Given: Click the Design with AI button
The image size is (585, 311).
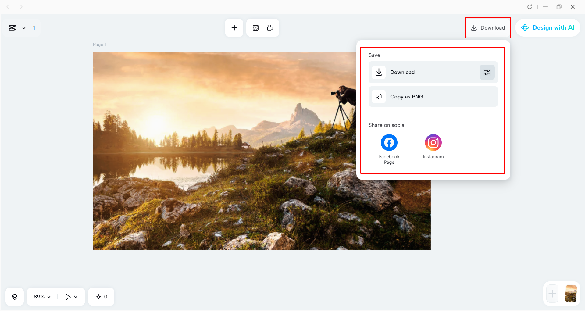Looking at the screenshot, I should coord(548,27).
